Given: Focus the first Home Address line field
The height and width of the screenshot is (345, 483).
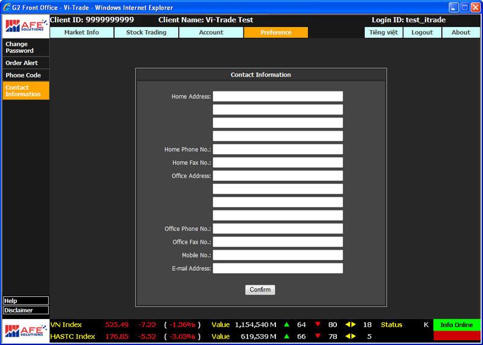Looking at the screenshot, I should [278, 97].
